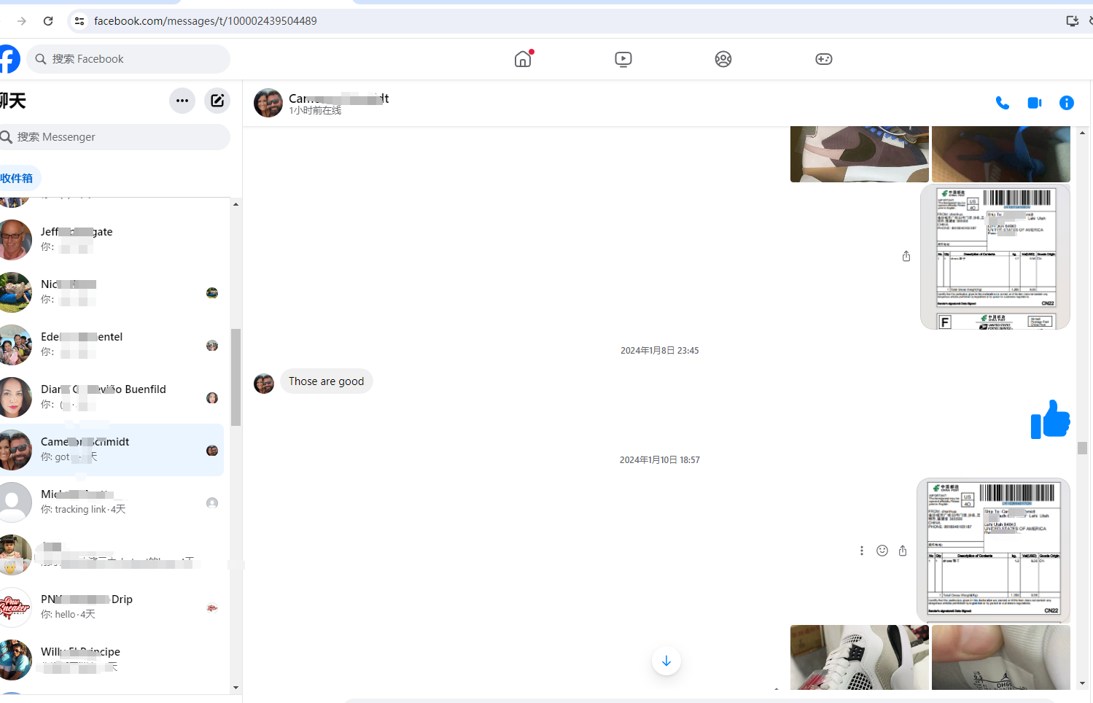The height and width of the screenshot is (703, 1093).
Task: Click the Search Messenger field
Action: [x=117, y=137]
